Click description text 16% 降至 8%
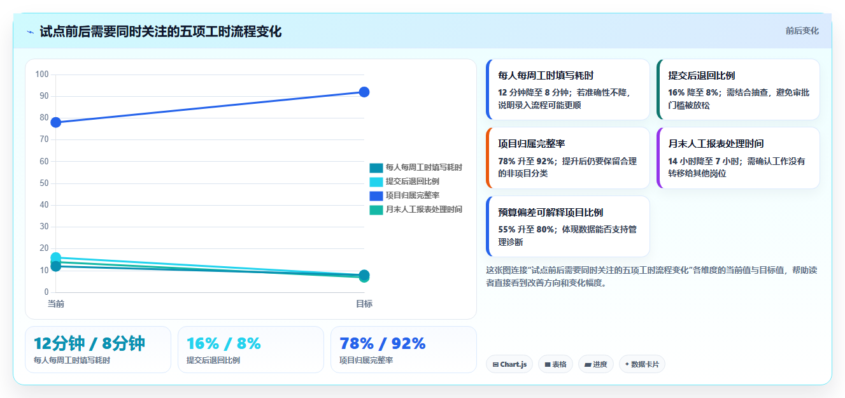Image resolution: width=845 pixels, height=398 pixels. (x=695, y=92)
